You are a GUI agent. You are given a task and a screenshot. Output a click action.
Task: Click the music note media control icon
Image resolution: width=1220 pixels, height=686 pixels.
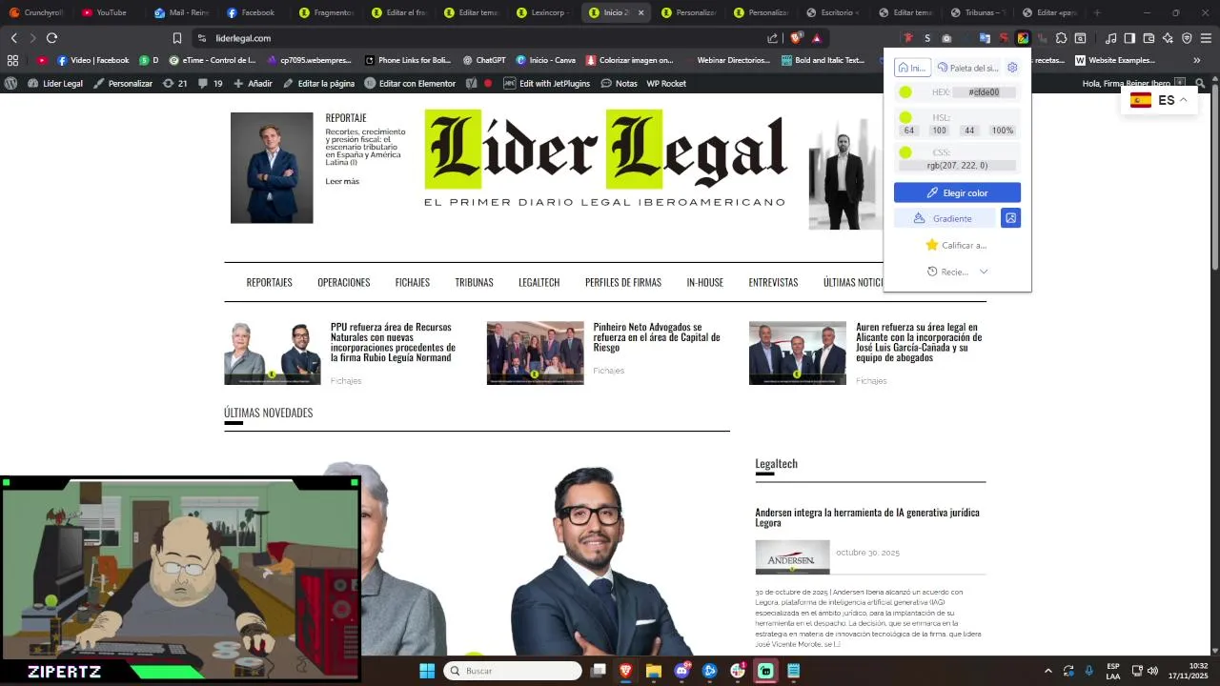(1110, 38)
